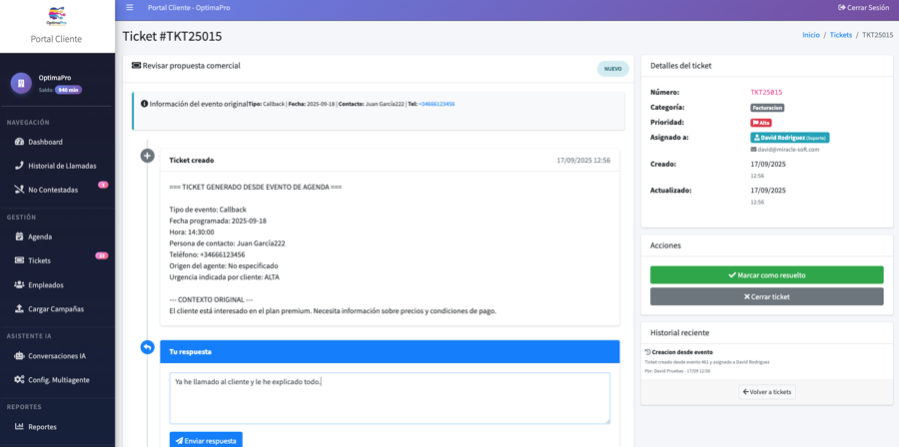This screenshot has height=447, width=899.
Task: Open Config. Multiagente settings
Action: (58, 379)
